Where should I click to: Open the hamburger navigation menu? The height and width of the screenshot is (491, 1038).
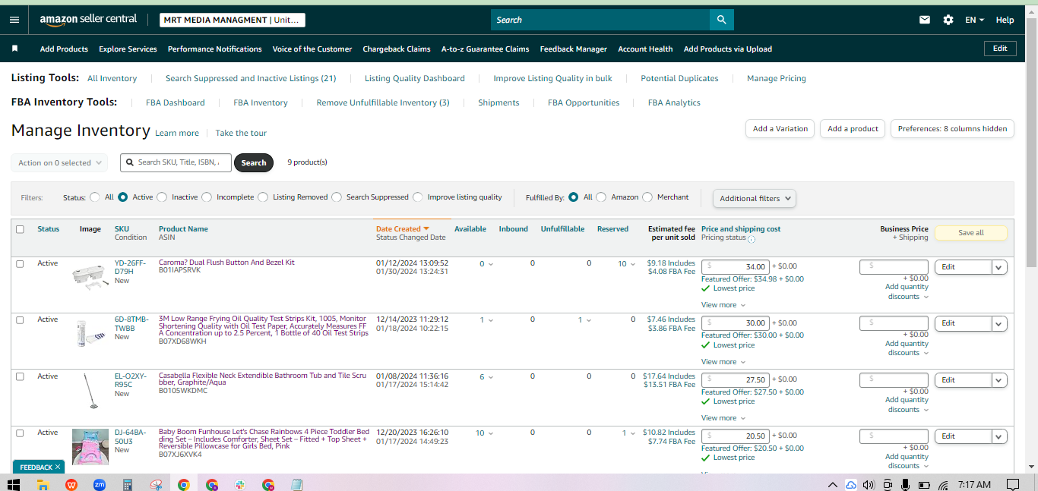click(x=14, y=20)
